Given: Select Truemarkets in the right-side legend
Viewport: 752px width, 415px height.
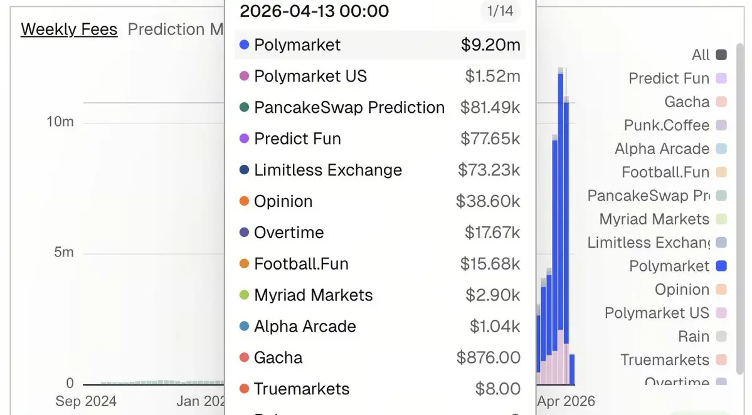Looking at the screenshot, I should tap(665, 360).
